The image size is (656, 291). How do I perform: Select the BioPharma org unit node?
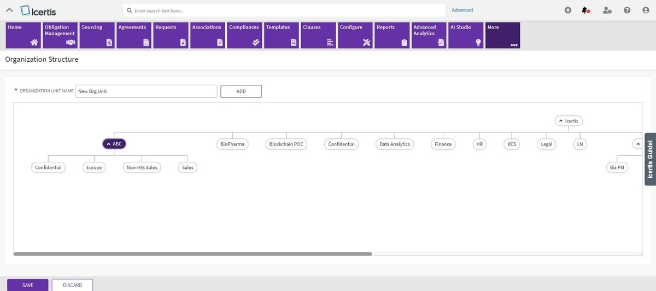pyautogui.click(x=232, y=144)
